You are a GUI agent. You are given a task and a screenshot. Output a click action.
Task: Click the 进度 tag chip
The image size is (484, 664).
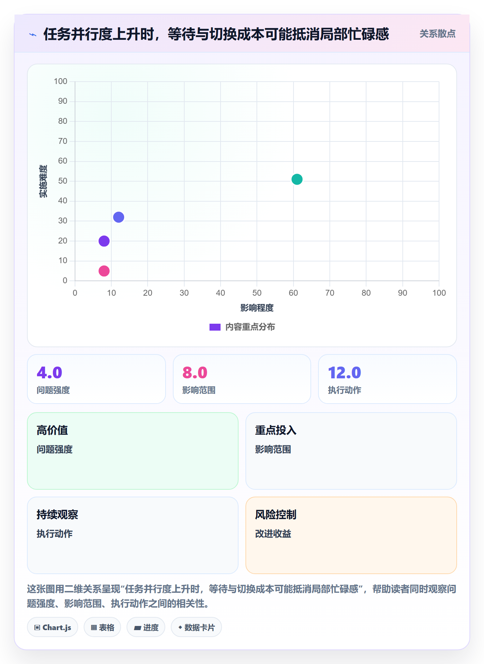tap(146, 627)
